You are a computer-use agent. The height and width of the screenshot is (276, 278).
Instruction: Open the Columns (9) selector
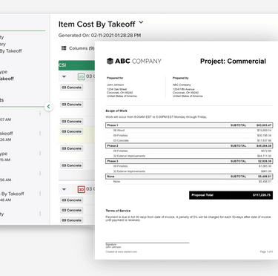point(78,48)
